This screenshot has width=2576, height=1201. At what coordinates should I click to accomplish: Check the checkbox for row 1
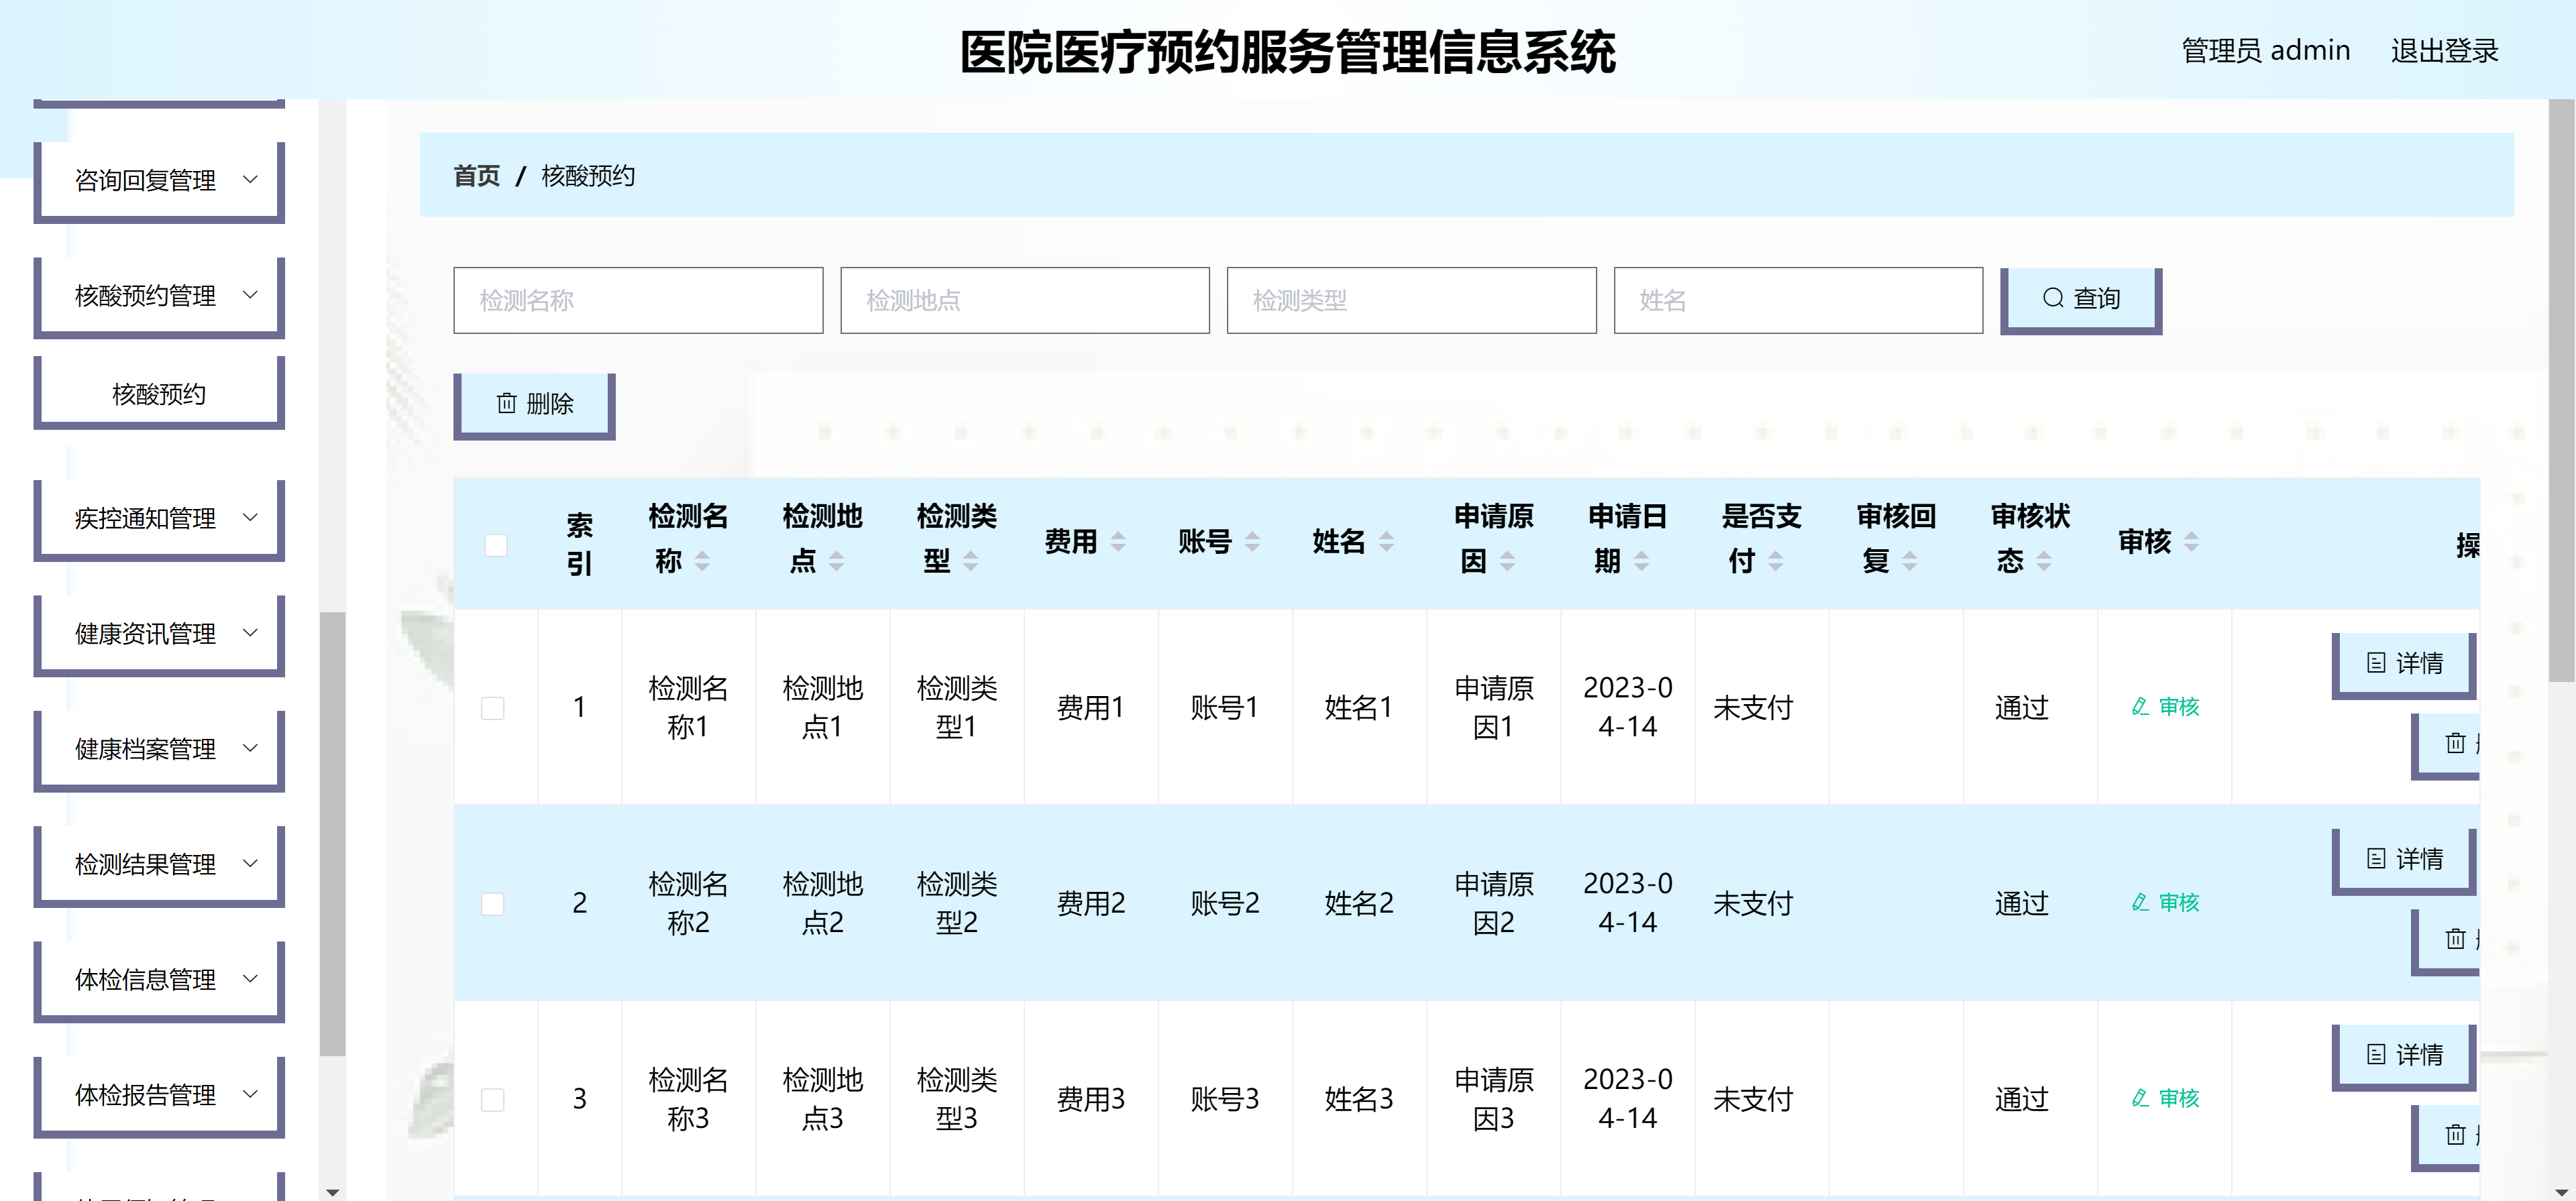[493, 708]
